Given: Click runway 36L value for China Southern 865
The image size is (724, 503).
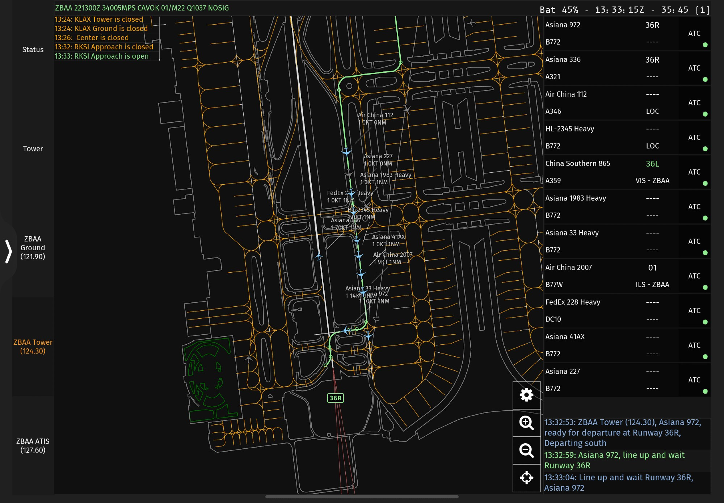Looking at the screenshot, I should [652, 164].
